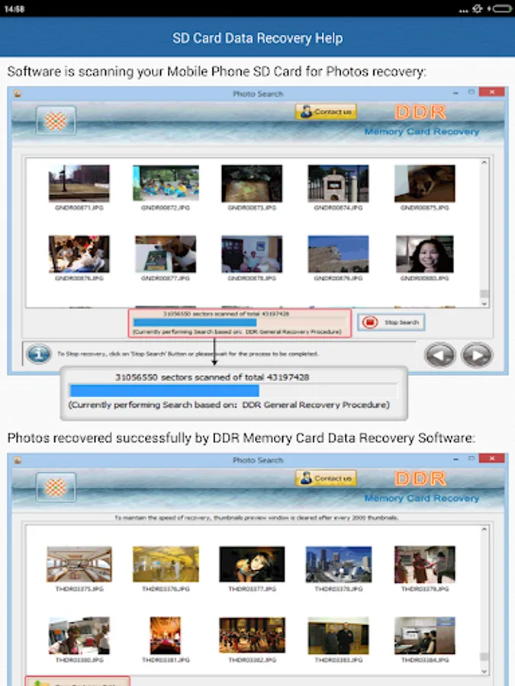Click Contact us in the upper Photo Search window

pos(327,111)
